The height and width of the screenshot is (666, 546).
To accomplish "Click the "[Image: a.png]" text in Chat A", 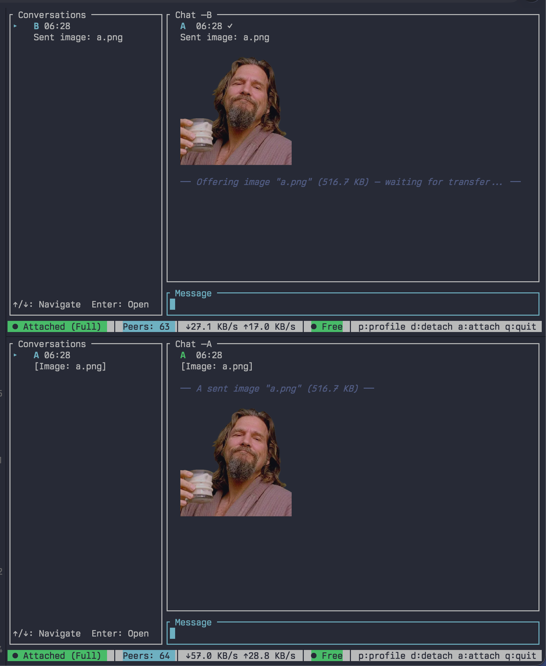I will click(217, 366).
